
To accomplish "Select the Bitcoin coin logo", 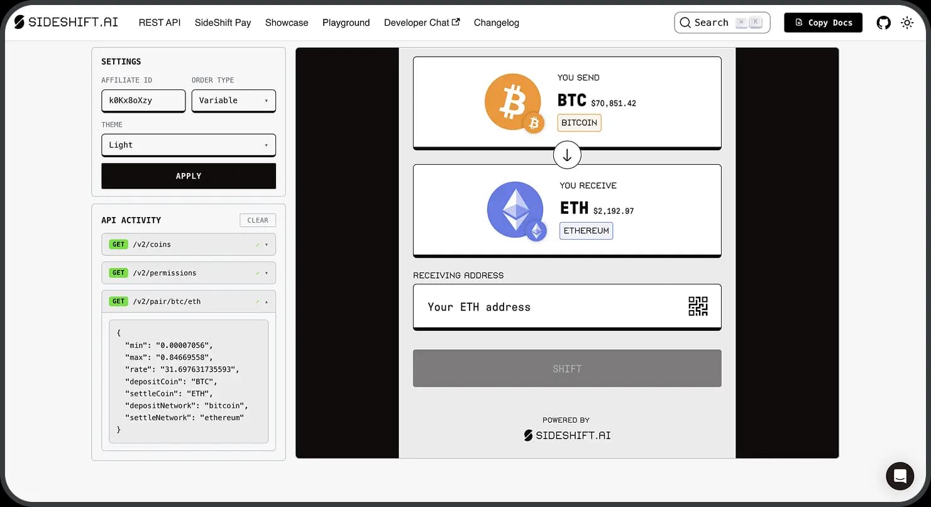I will click(514, 103).
